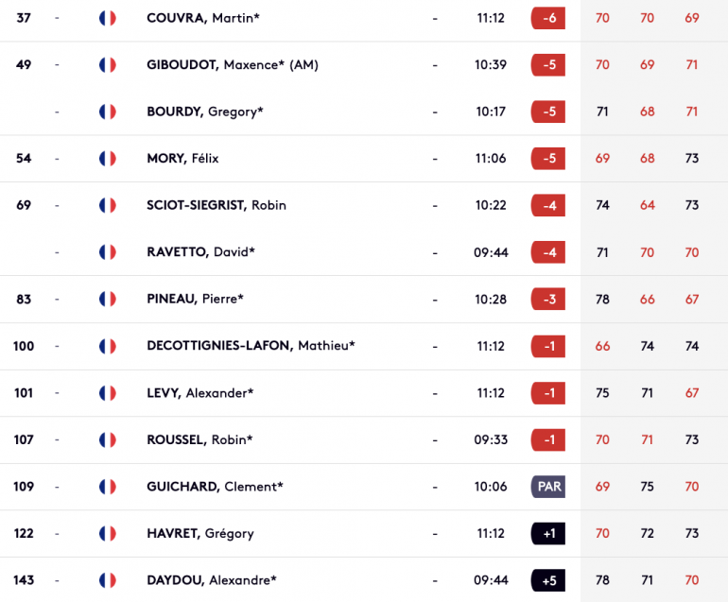This screenshot has width=728, height=602.
Task: Click ROUSSEL, Robin's 09:33 tee time
Action: click(491, 439)
